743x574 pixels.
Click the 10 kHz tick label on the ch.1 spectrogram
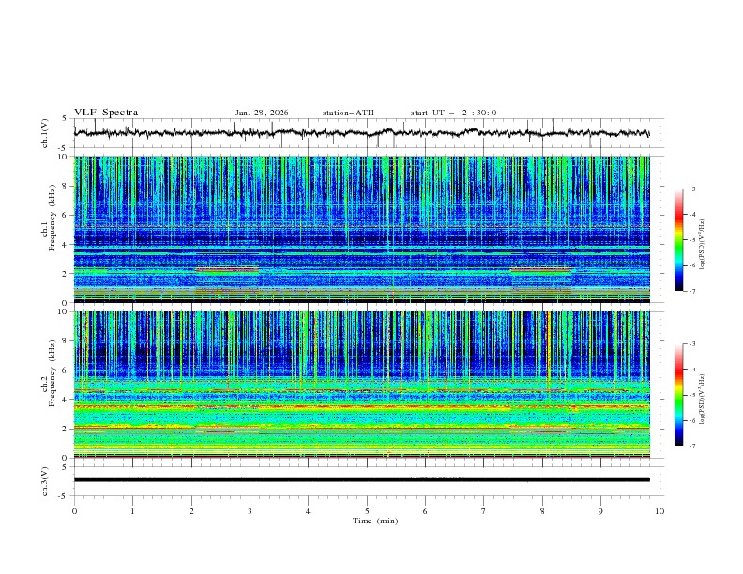click(x=62, y=157)
